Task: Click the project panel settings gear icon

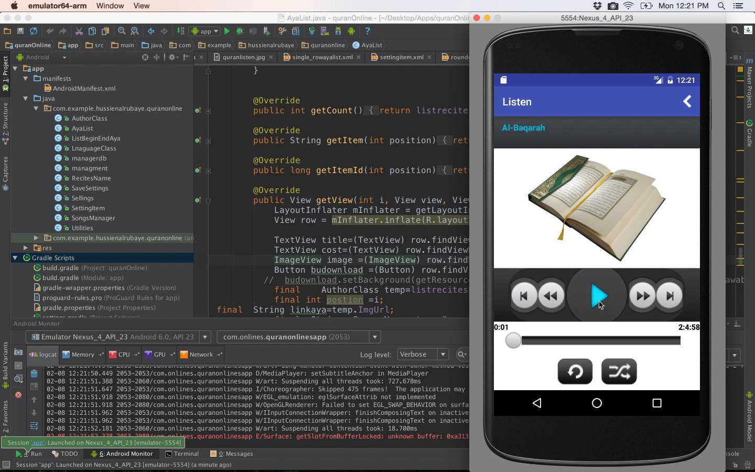Action: 172,57
